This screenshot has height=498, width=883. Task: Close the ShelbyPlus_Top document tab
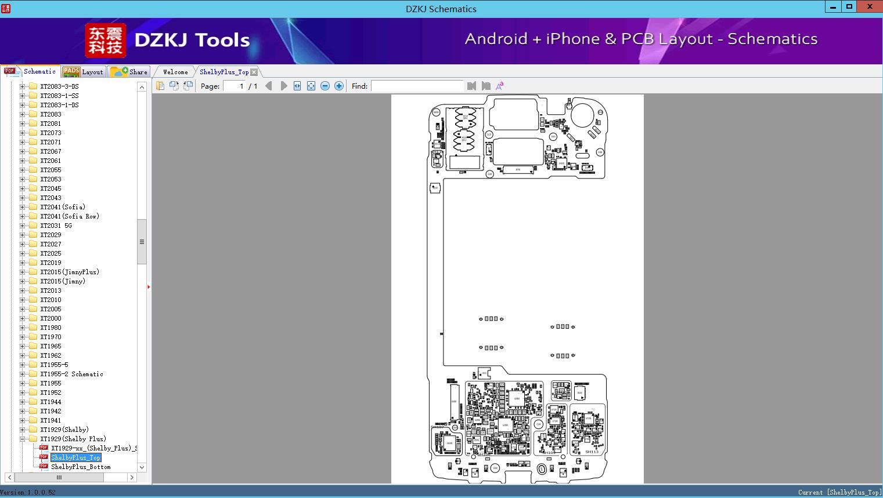point(254,72)
